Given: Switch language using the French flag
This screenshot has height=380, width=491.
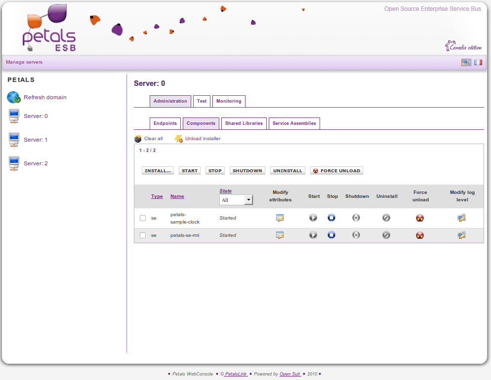Looking at the screenshot, I should [x=478, y=62].
